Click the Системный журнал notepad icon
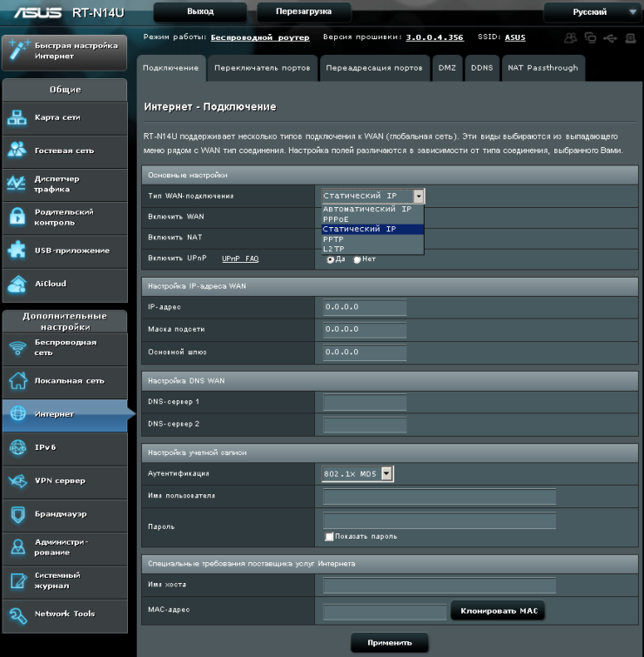The image size is (644, 657). point(17,580)
